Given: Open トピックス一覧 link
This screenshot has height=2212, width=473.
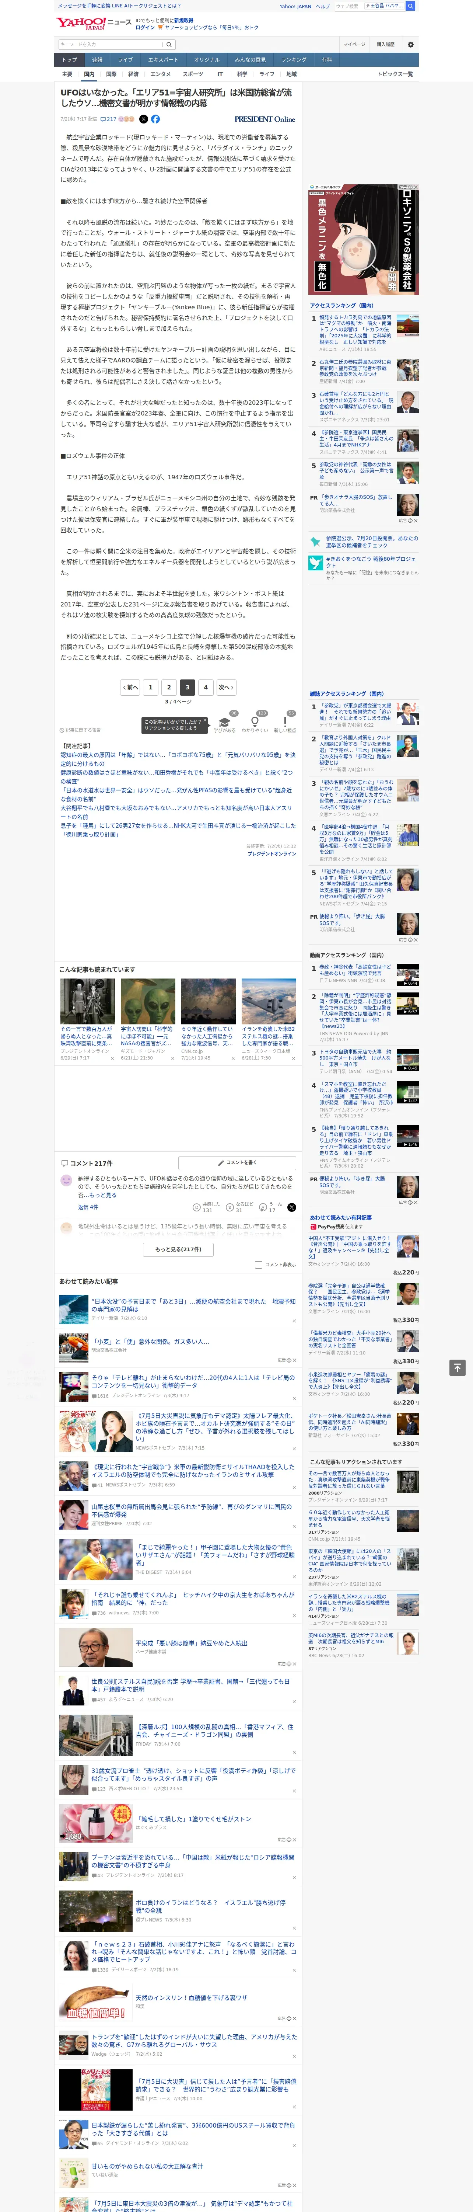Looking at the screenshot, I should coord(395,74).
